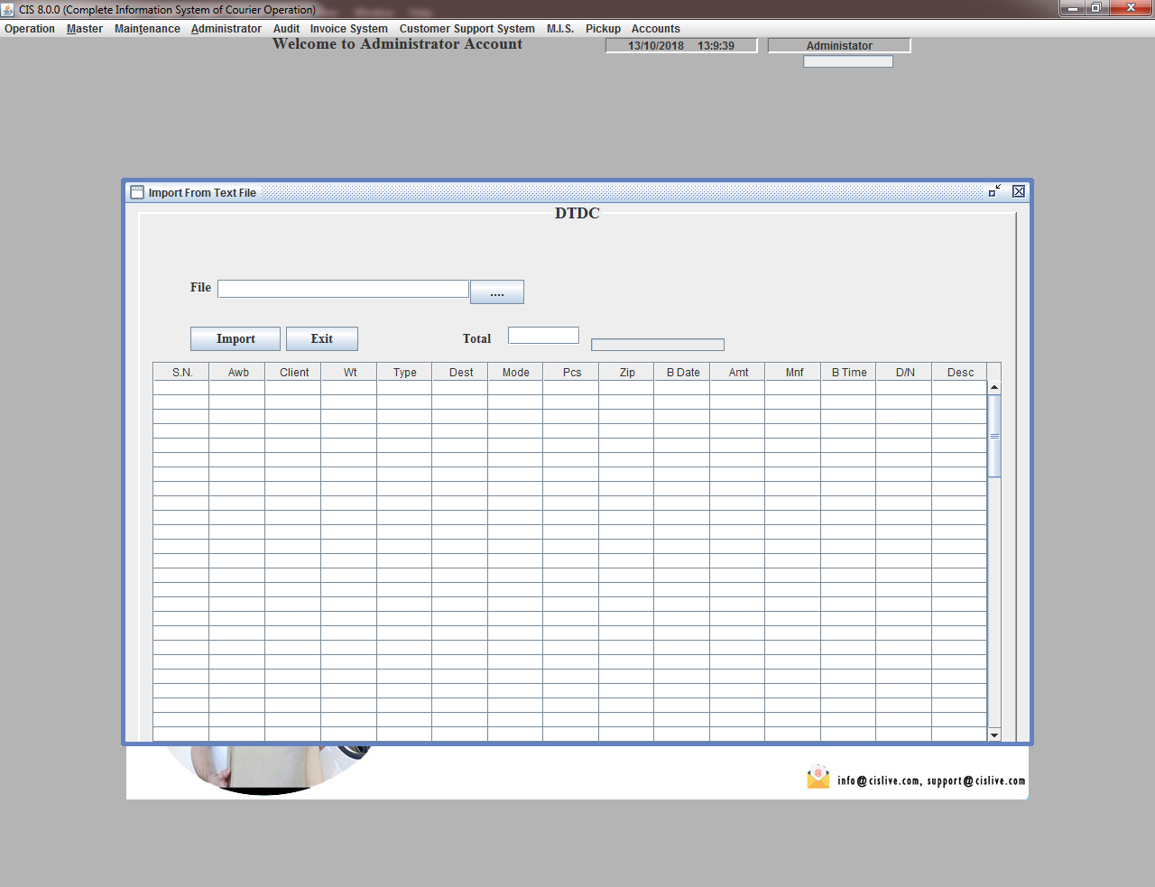Open the M.I.S. menu
This screenshot has width=1155, height=887.
coord(560,29)
